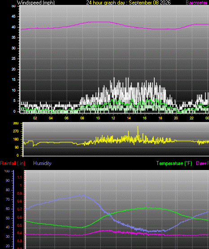Click the blue '70' value on humidity axis
This screenshot has width=209, height=249.
(8, 200)
